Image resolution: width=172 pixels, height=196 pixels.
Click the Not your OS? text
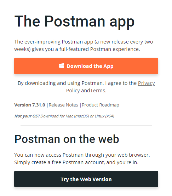27,116
